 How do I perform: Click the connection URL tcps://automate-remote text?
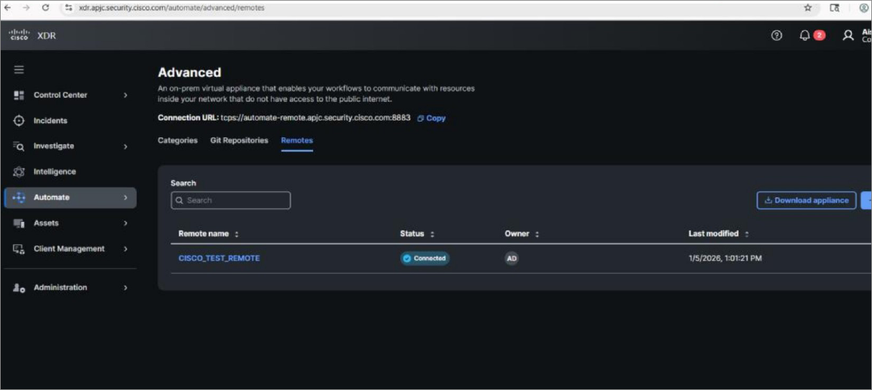316,119
